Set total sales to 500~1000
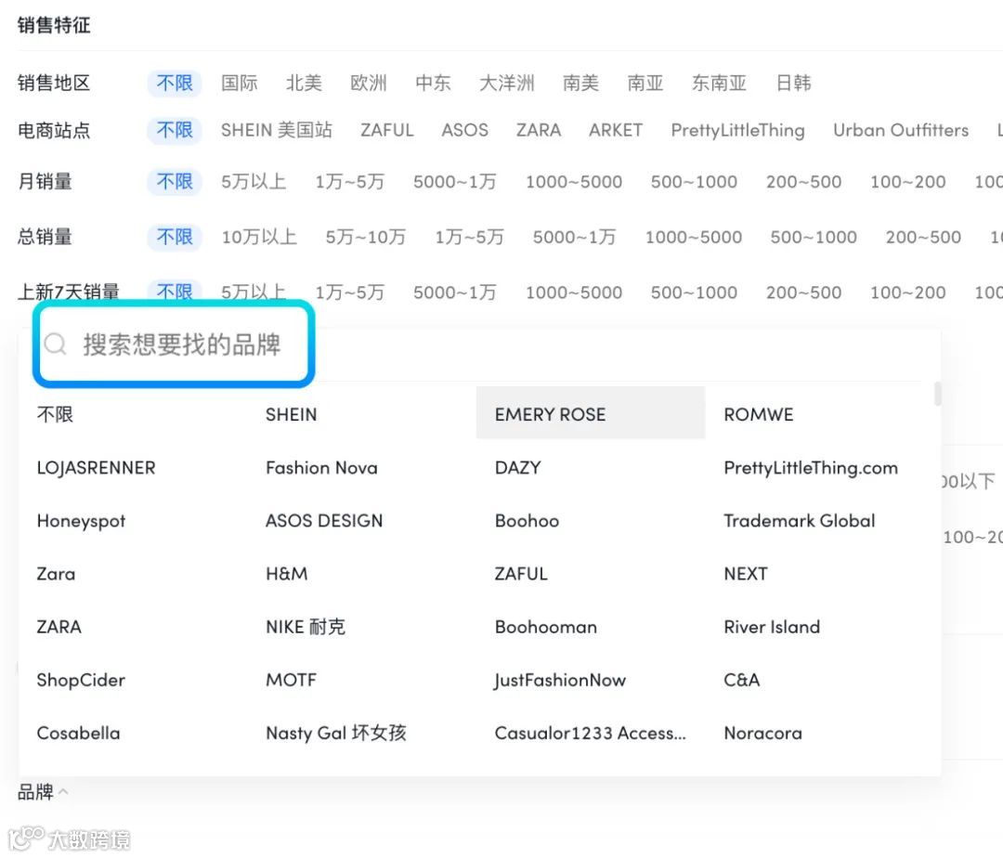 click(814, 237)
